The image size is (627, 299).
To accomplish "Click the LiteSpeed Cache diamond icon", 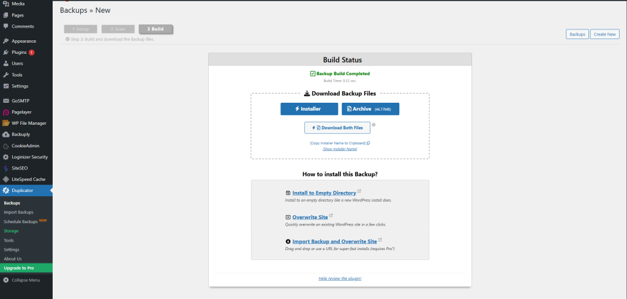I will coord(6,179).
